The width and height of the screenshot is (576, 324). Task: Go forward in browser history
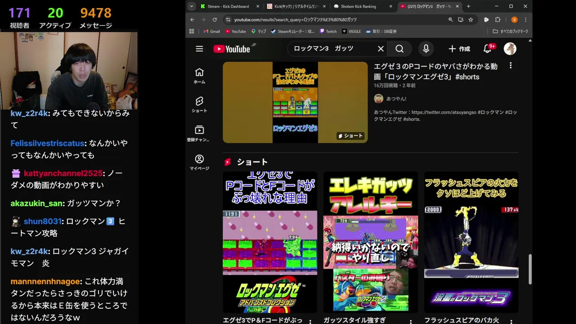203,20
